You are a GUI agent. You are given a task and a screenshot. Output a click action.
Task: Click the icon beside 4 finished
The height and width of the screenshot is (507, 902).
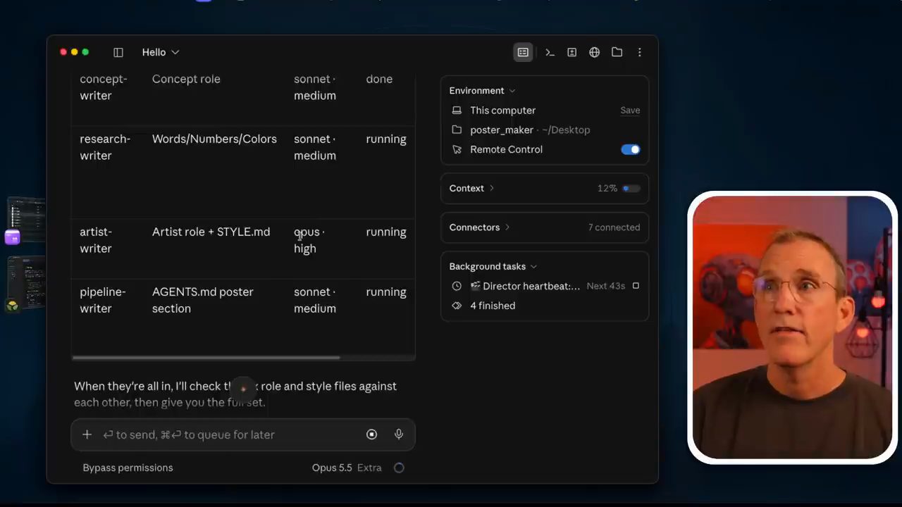point(457,306)
